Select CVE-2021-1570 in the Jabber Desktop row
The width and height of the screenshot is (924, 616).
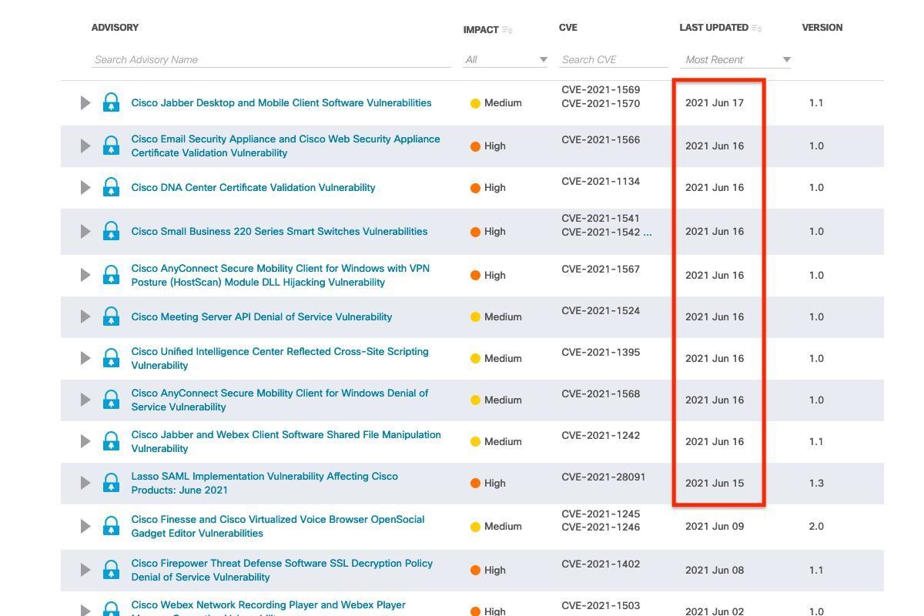(x=601, y=103)
